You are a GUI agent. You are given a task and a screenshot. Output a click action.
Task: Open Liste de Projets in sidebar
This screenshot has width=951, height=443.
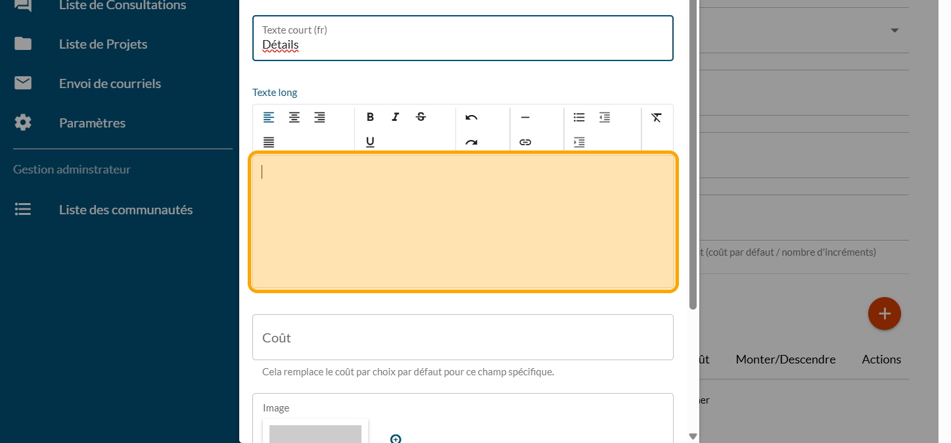103,44
